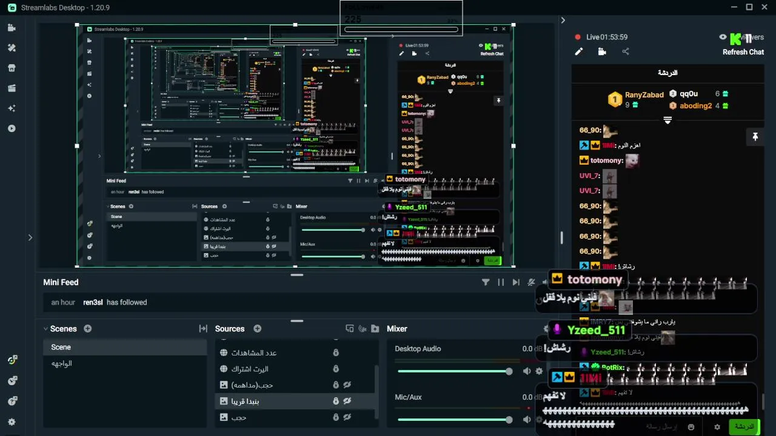Open chat settings gear beside send button
Viewport: 776px width, 436px height.
pyautogui.click(x=717, y=427)
